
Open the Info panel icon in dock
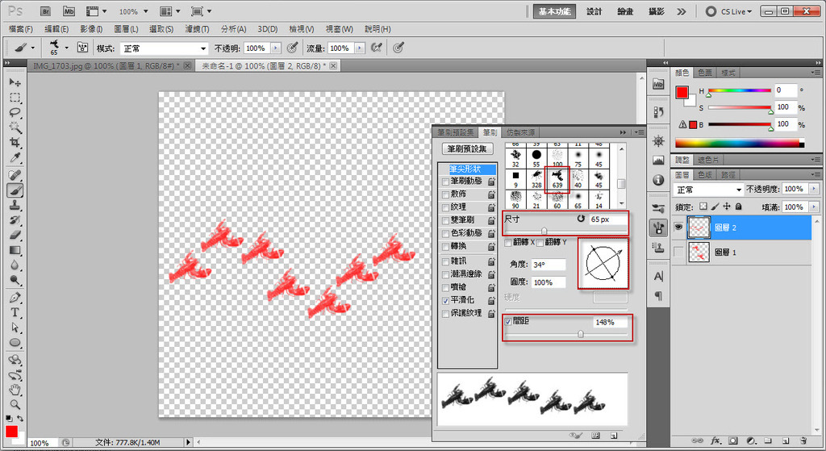click(658, 180)
